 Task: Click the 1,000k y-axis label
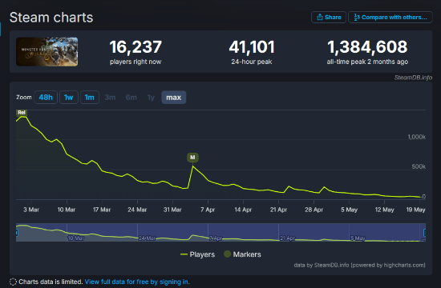[x=416, y=137]
